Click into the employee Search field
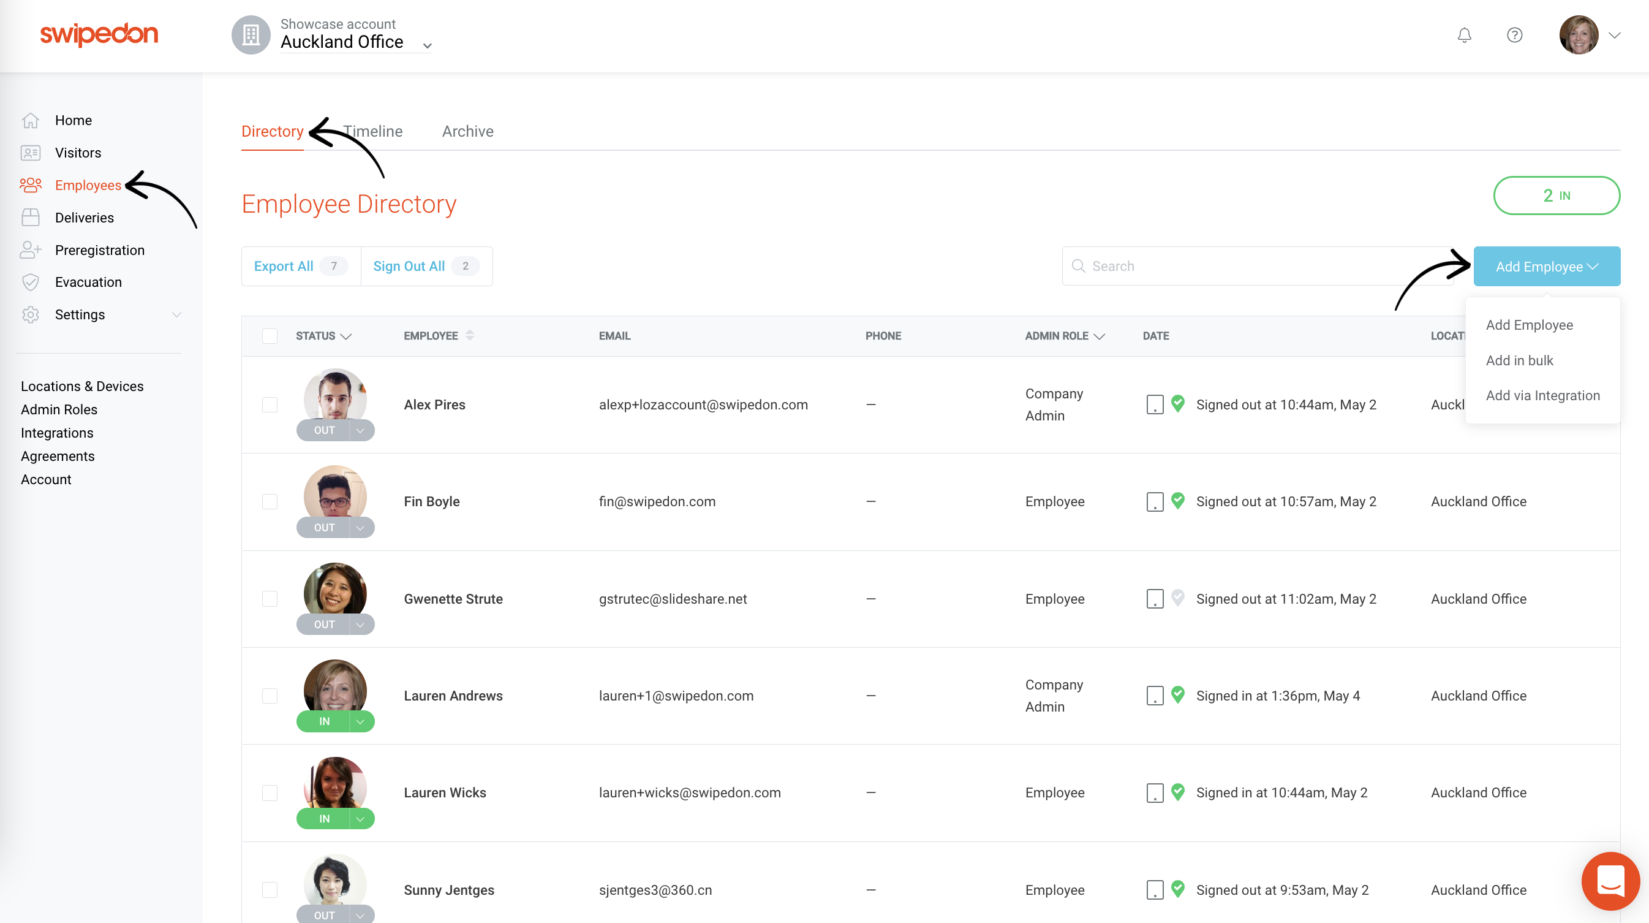 1258,266
